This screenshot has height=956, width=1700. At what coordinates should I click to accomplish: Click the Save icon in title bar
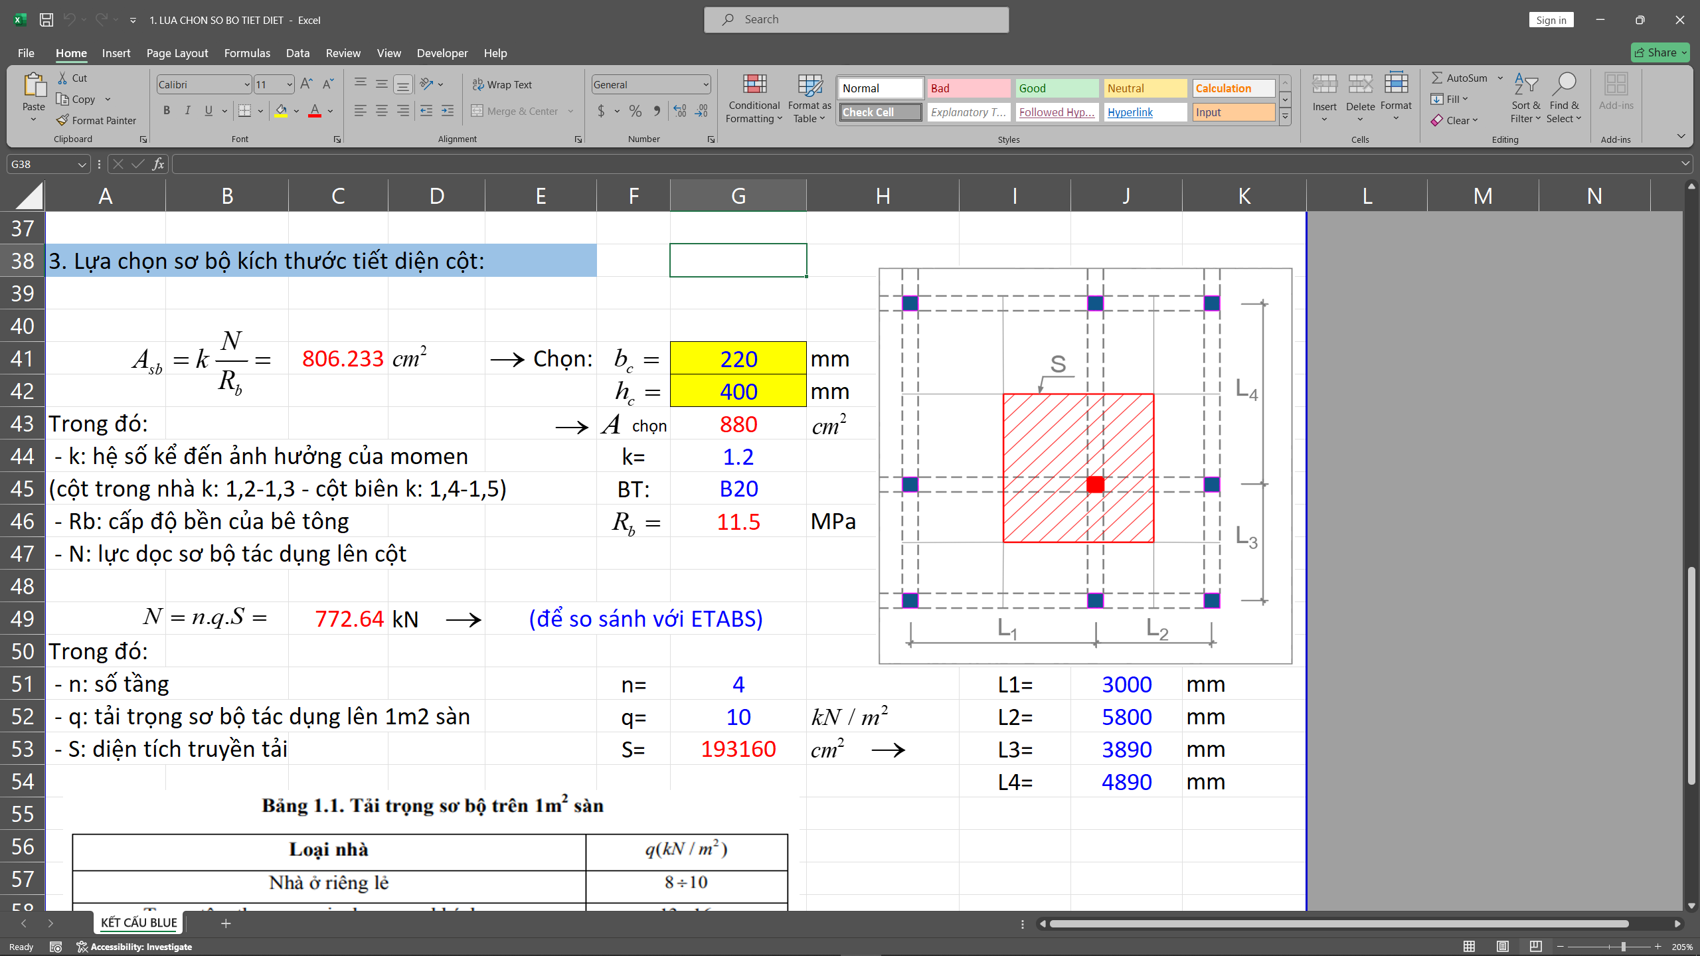pos(46,20)
